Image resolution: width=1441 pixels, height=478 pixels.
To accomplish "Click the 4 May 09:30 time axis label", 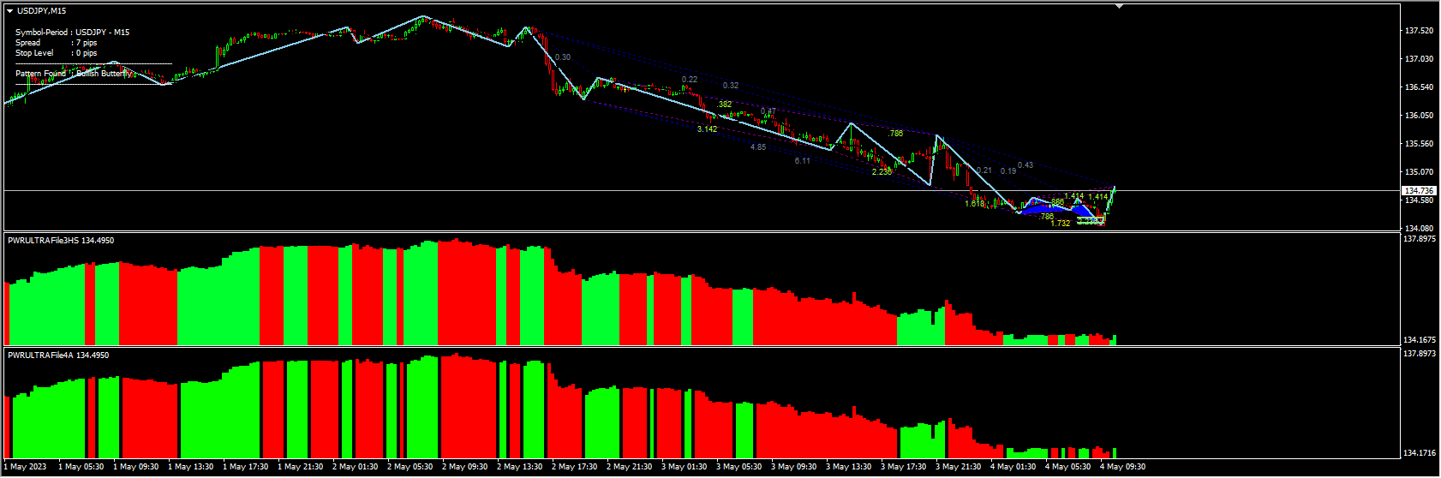I will coord(1122,467).
